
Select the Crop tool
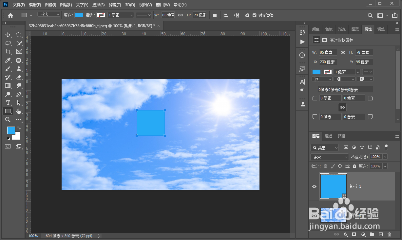(8, 52)
